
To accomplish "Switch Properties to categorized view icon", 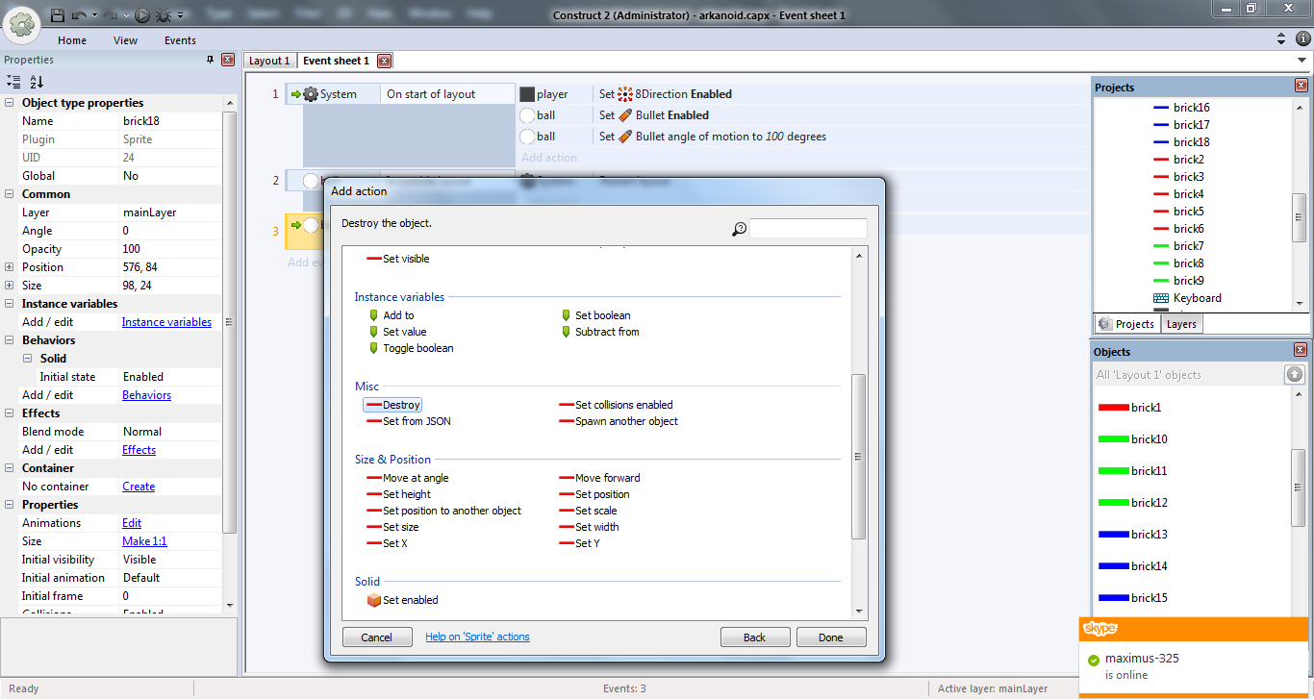I will [x=13, y=82].
